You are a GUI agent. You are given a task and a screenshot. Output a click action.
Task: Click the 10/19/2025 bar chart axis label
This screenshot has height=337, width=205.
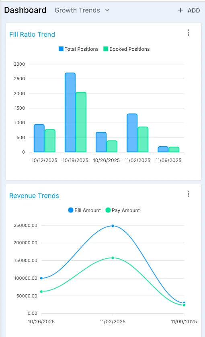tap(76, 160)
